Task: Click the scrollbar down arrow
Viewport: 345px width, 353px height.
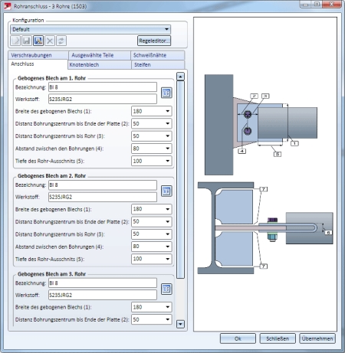Action: (x=180, y=324)
